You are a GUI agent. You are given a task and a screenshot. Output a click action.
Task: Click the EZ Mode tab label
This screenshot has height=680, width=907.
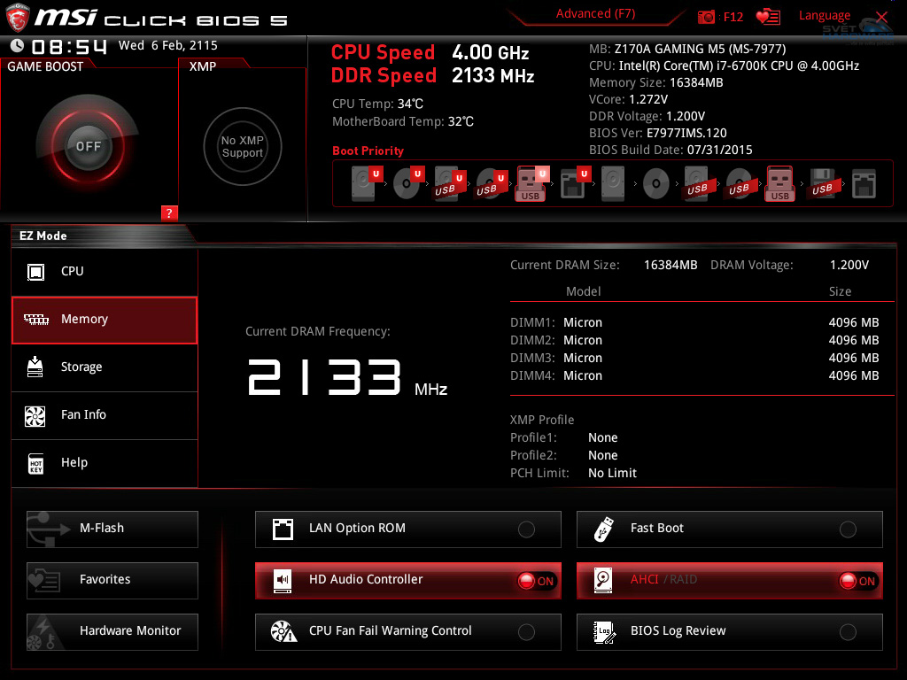(44, 236)
